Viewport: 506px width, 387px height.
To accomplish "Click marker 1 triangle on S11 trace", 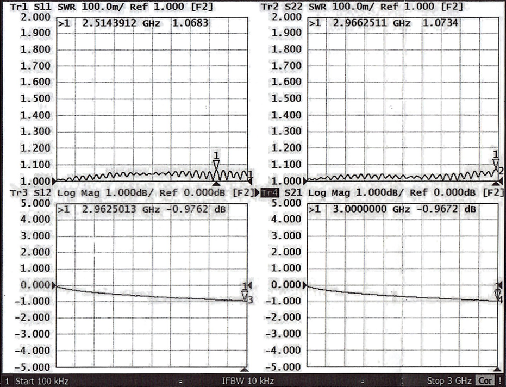I will coord(216,165).
